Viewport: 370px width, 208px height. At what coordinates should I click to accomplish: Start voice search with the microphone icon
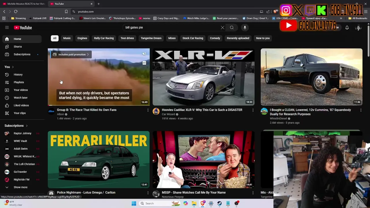pos(245,27)
